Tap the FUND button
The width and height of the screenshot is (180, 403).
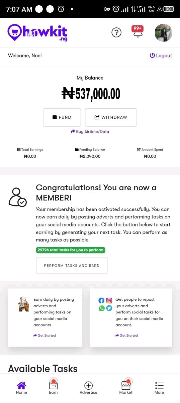pyautogui.click(x=62, y=117)
